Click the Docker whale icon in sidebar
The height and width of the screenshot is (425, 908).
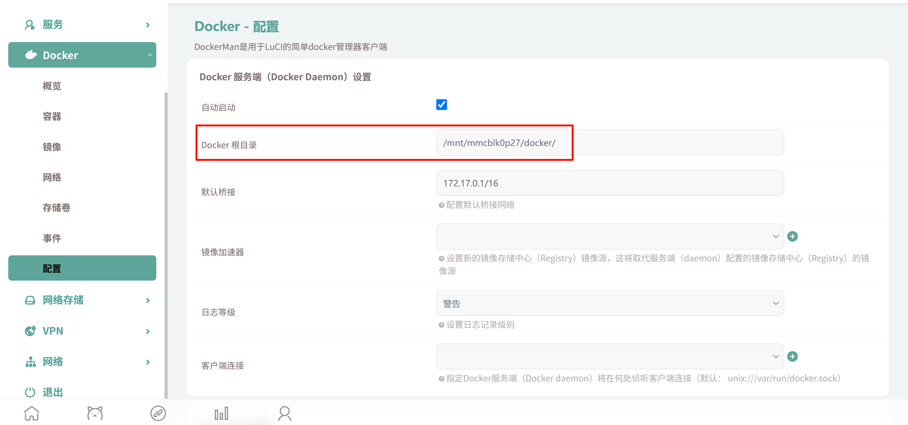(x=31, y=55)
